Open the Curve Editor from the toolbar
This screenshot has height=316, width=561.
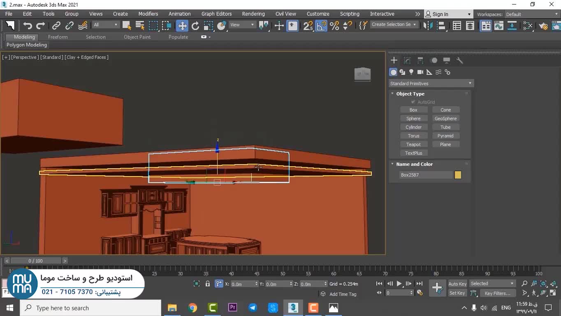[499, 26]
